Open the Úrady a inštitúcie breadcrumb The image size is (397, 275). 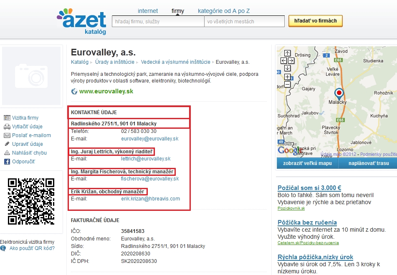pyautogui.click(x=115, y=62)
